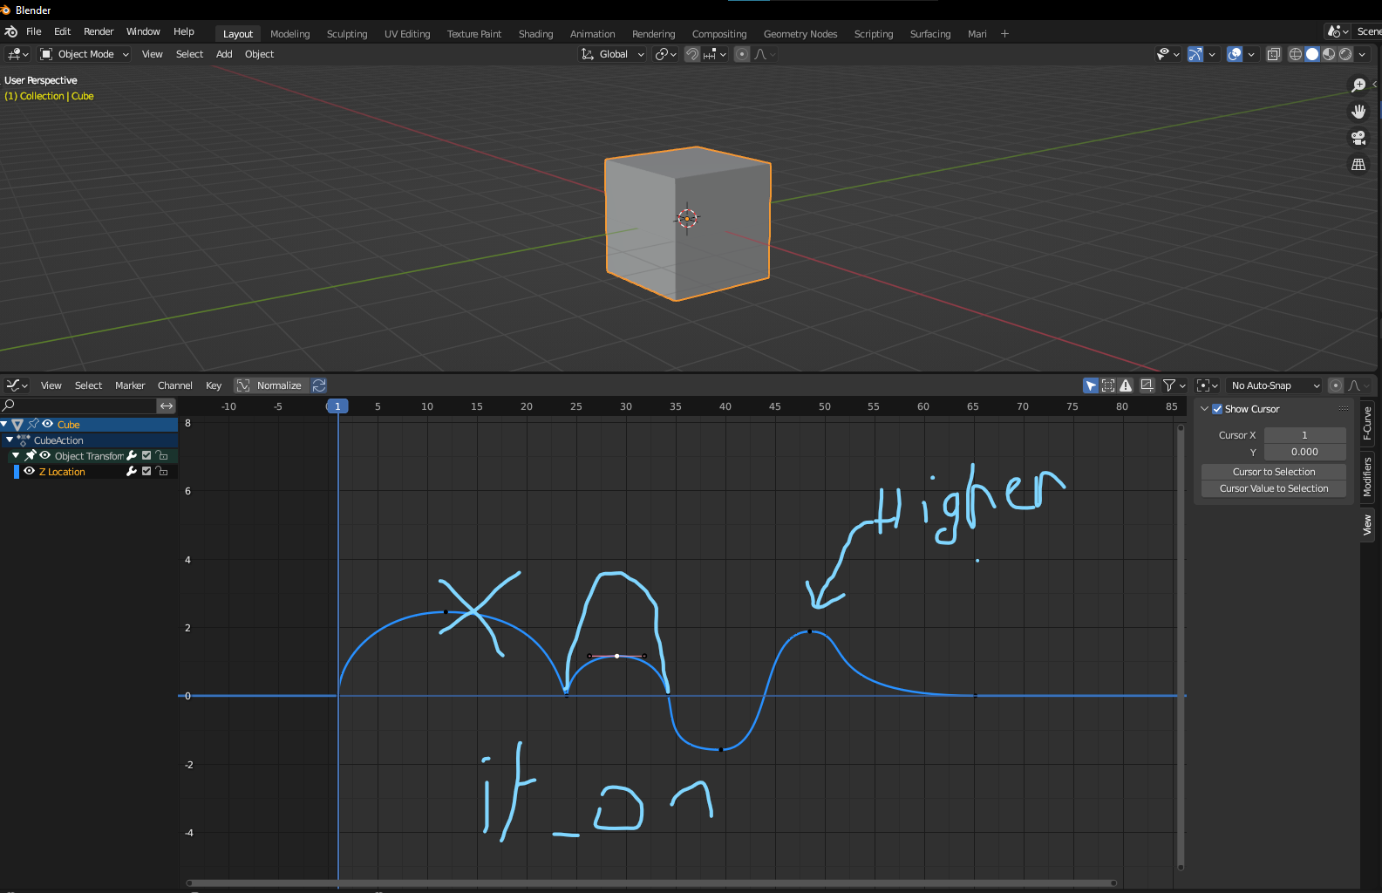Open the Object Mode dropdown

[85, 54]
